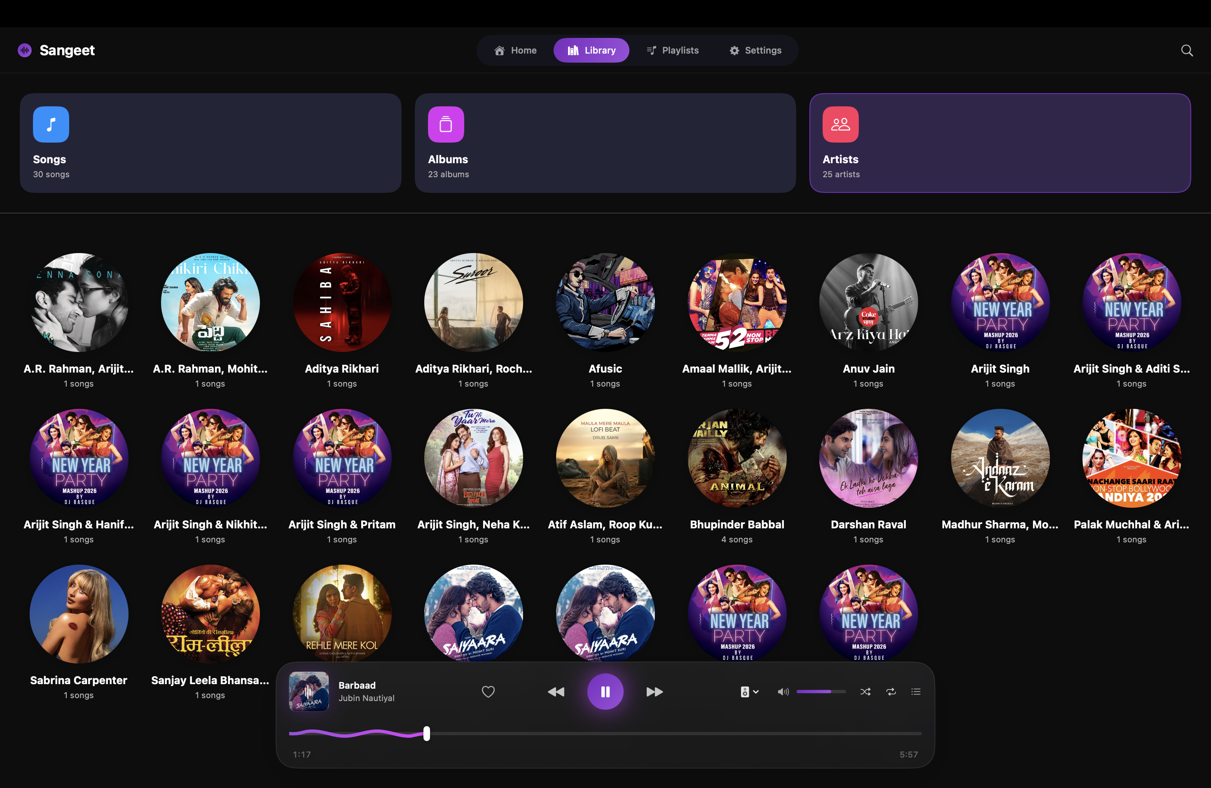Open Sanjay Leela Bhansa... Ram-Leela avatar
Viewport: 1211px width, 788px height.
[x=210, y=614]
